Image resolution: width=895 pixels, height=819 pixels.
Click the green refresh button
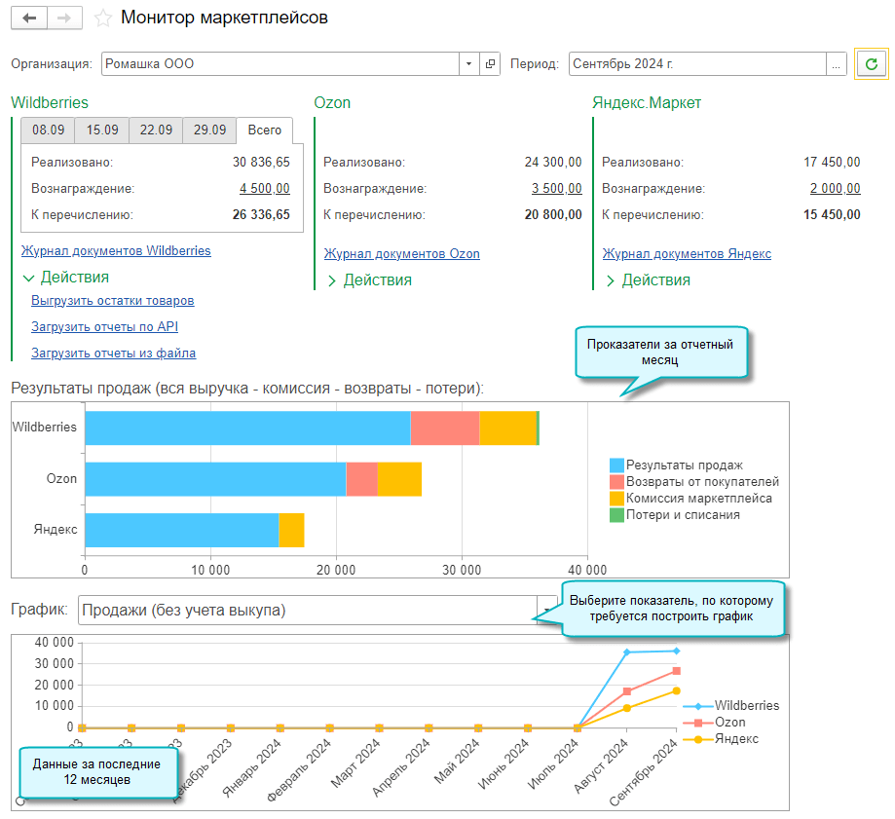coord(872,64)
